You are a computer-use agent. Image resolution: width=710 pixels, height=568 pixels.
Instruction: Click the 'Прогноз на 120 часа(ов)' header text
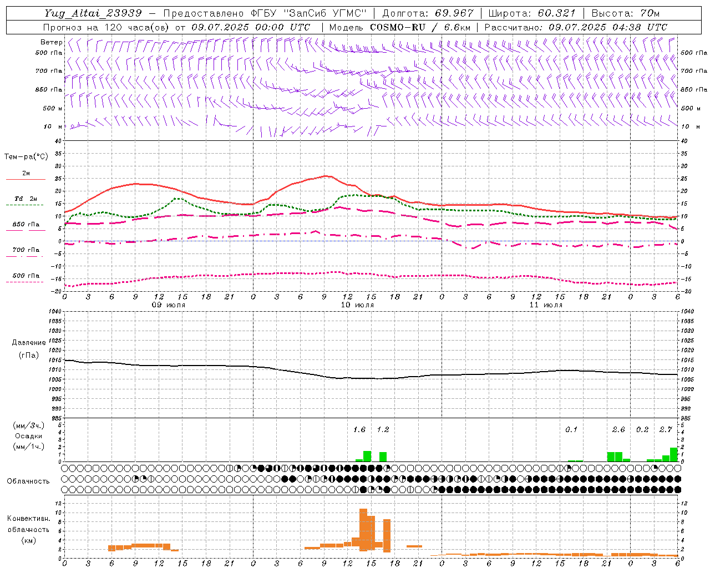[106, 27]
